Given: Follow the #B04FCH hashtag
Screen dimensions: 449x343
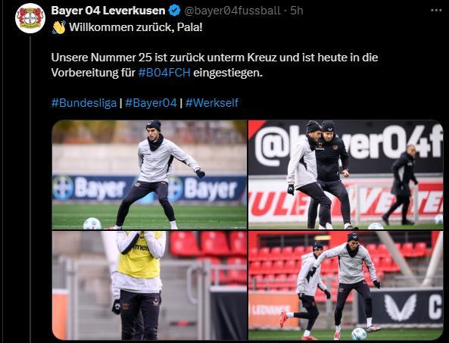Looking at the screenshot, I should point(164,73).
